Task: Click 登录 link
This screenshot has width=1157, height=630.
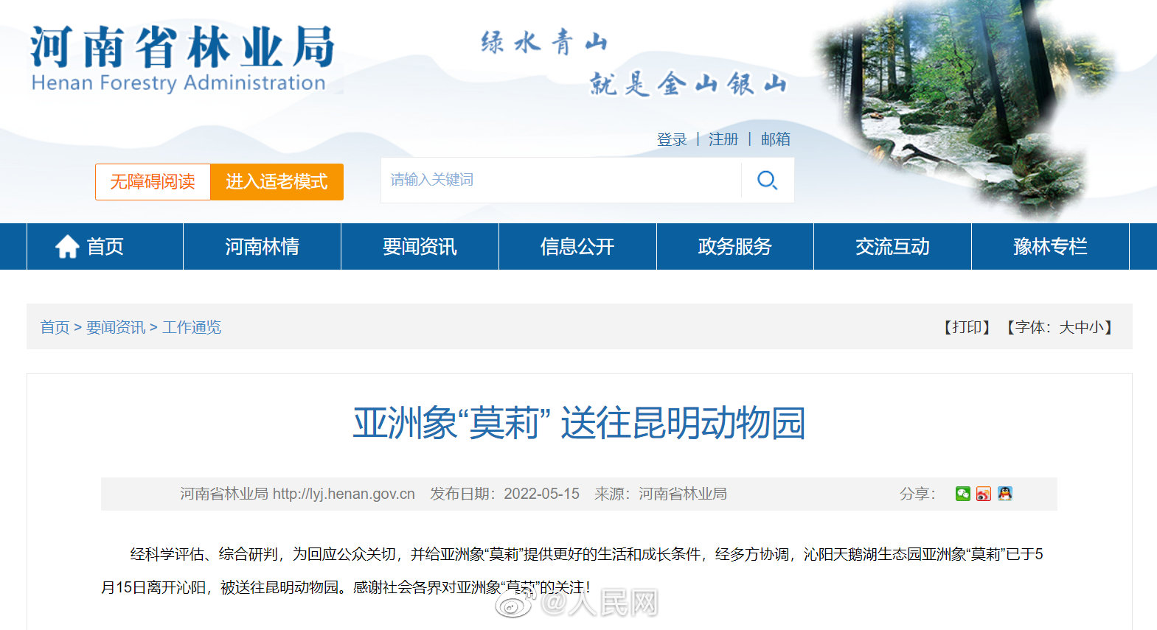Action: (x=672, y=139)
